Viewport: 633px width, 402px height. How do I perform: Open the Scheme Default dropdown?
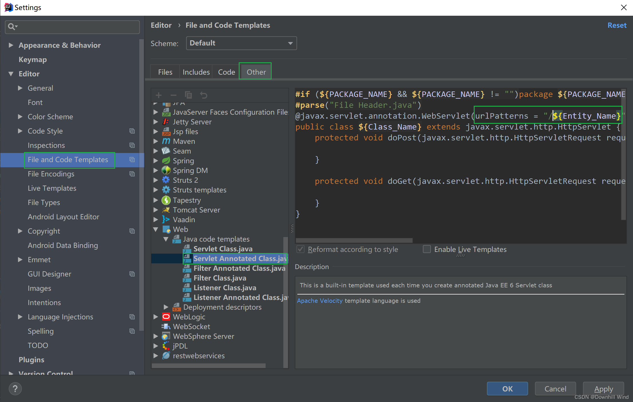coord(241,43)
